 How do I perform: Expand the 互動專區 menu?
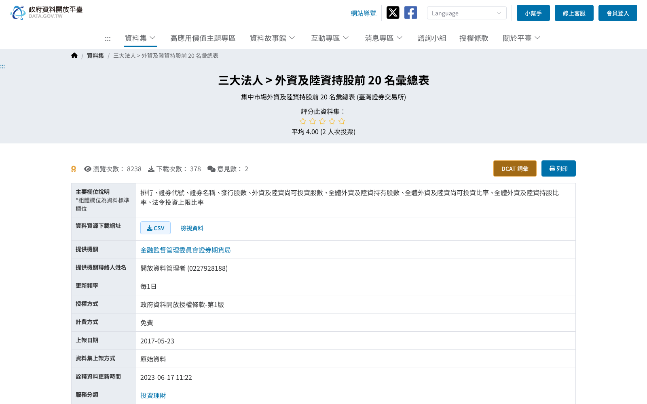330,38
